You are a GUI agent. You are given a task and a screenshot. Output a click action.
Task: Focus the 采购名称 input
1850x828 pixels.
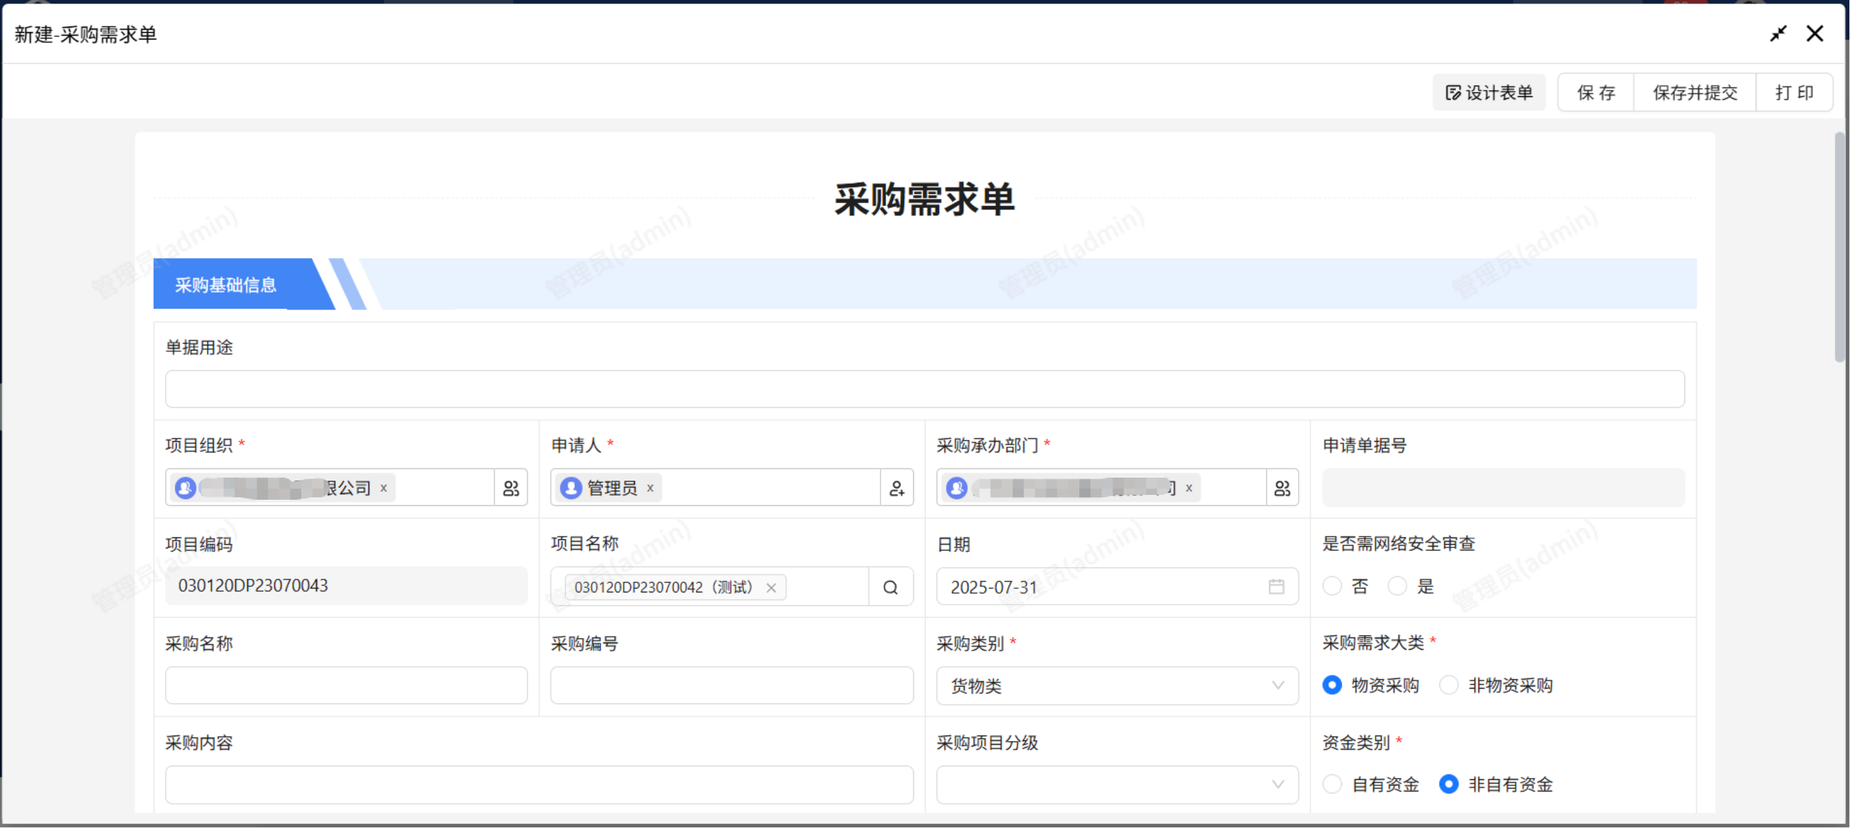pyautogui.click(x=346, y=686)
